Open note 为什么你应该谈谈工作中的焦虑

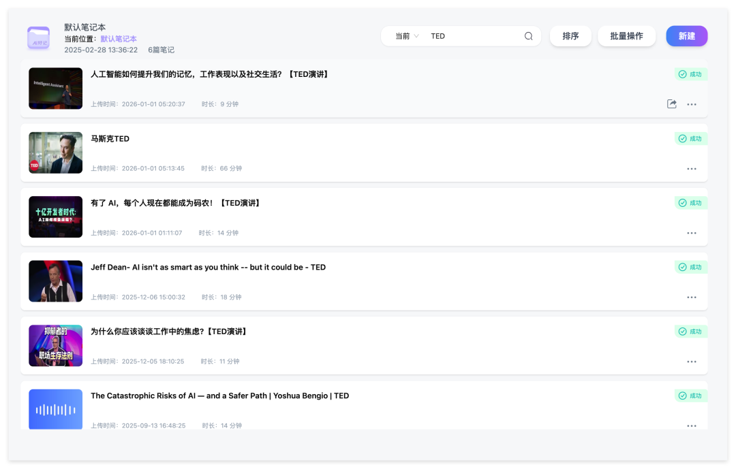(170, 331)
